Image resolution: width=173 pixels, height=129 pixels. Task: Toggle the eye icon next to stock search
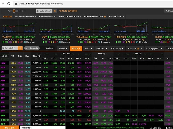point(55,11)
